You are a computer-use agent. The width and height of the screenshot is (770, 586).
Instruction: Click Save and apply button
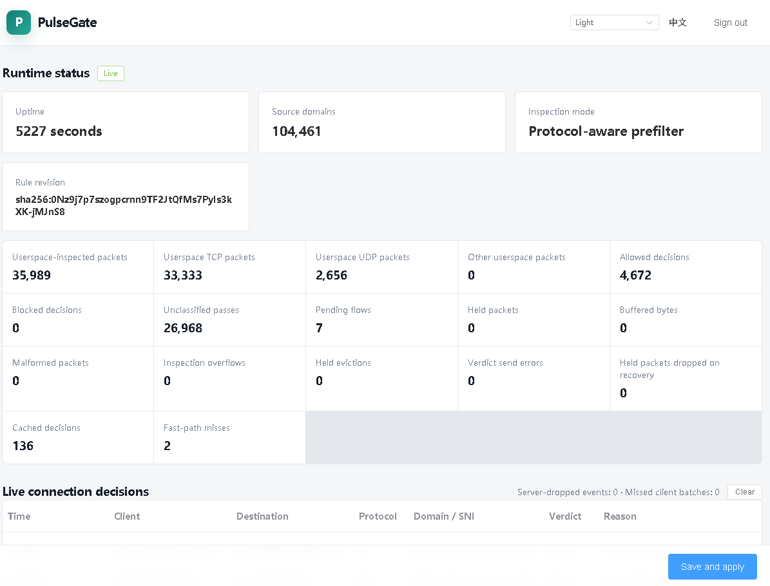click(712, 567)
